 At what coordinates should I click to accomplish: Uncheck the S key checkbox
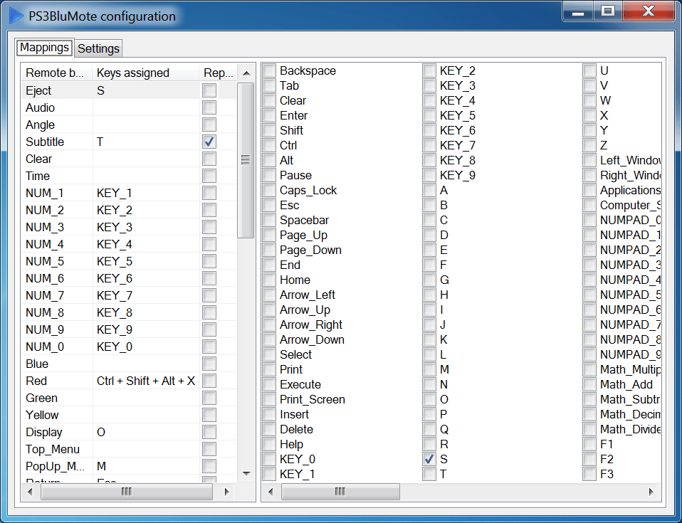point(429,459)
